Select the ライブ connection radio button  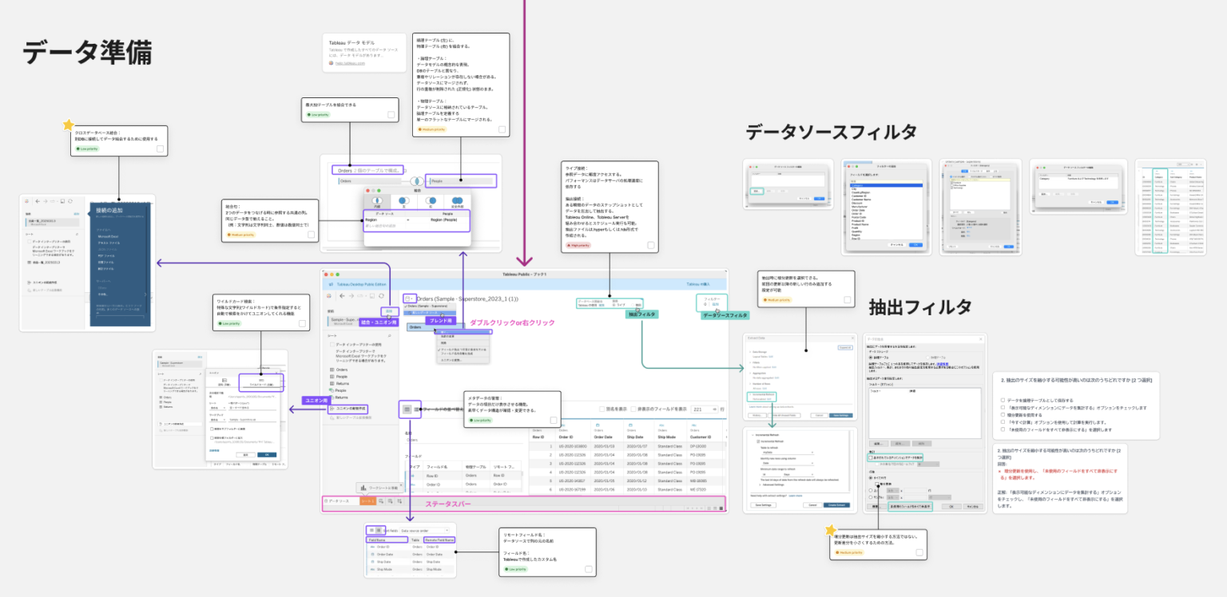click(613, 304)
